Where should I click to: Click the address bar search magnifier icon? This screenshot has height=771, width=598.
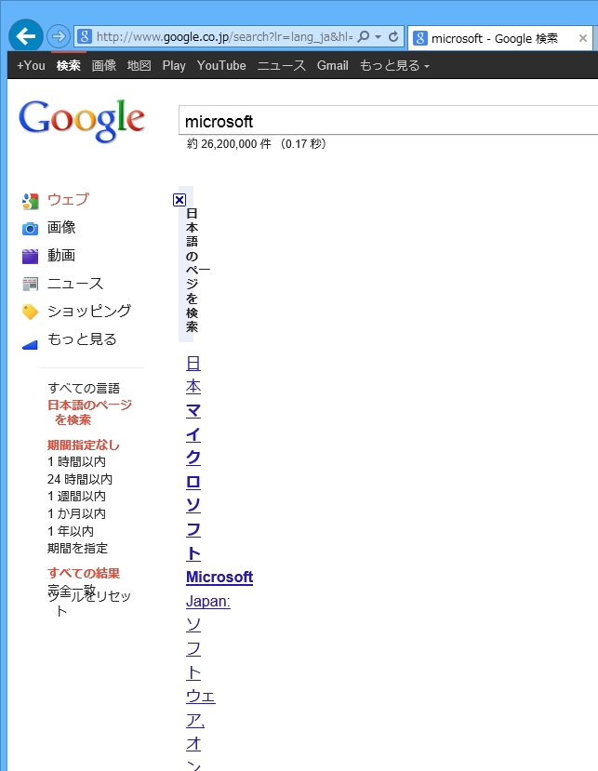coord(363,36)
